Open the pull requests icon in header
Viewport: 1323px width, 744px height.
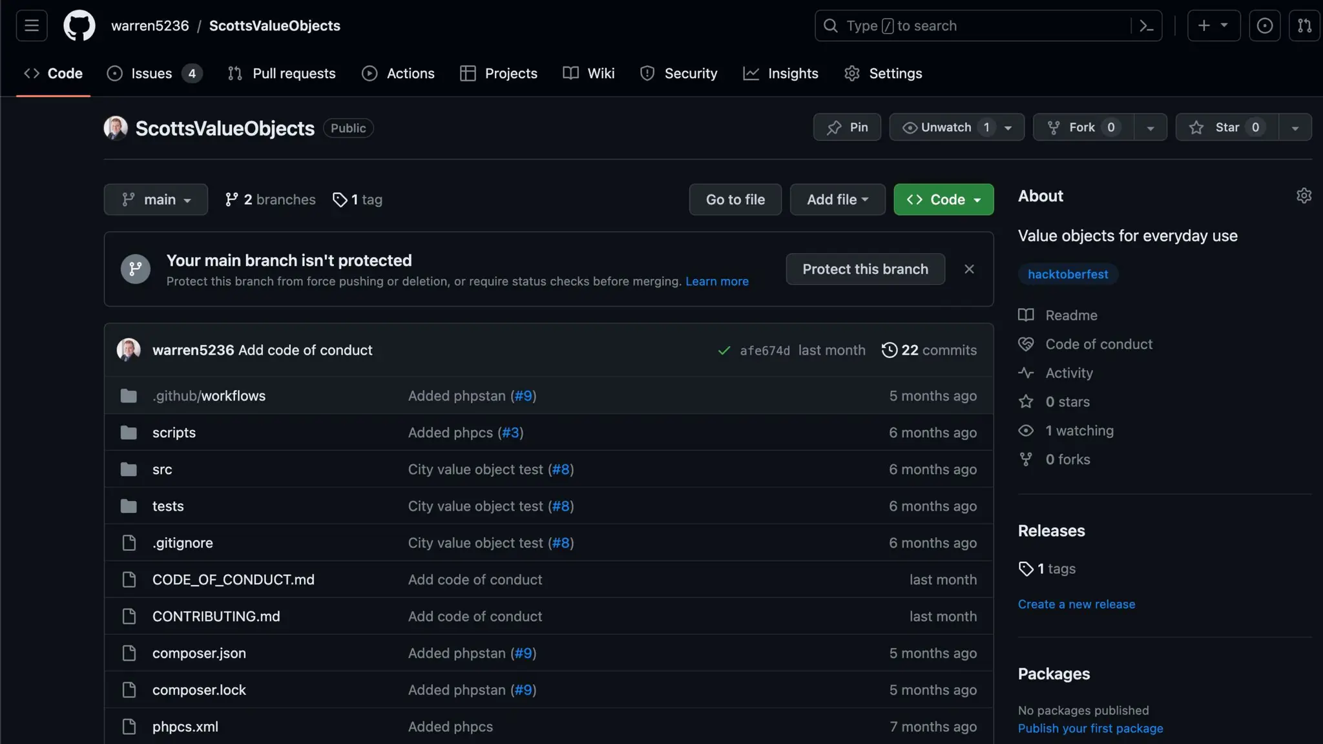tap(1304, 26)
